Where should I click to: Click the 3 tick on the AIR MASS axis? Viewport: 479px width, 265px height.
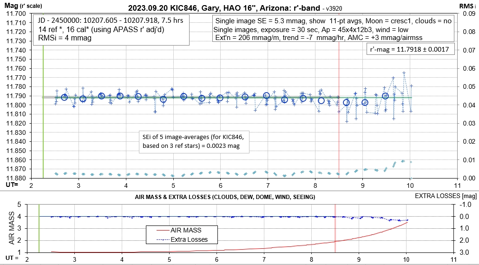(18, 228)
